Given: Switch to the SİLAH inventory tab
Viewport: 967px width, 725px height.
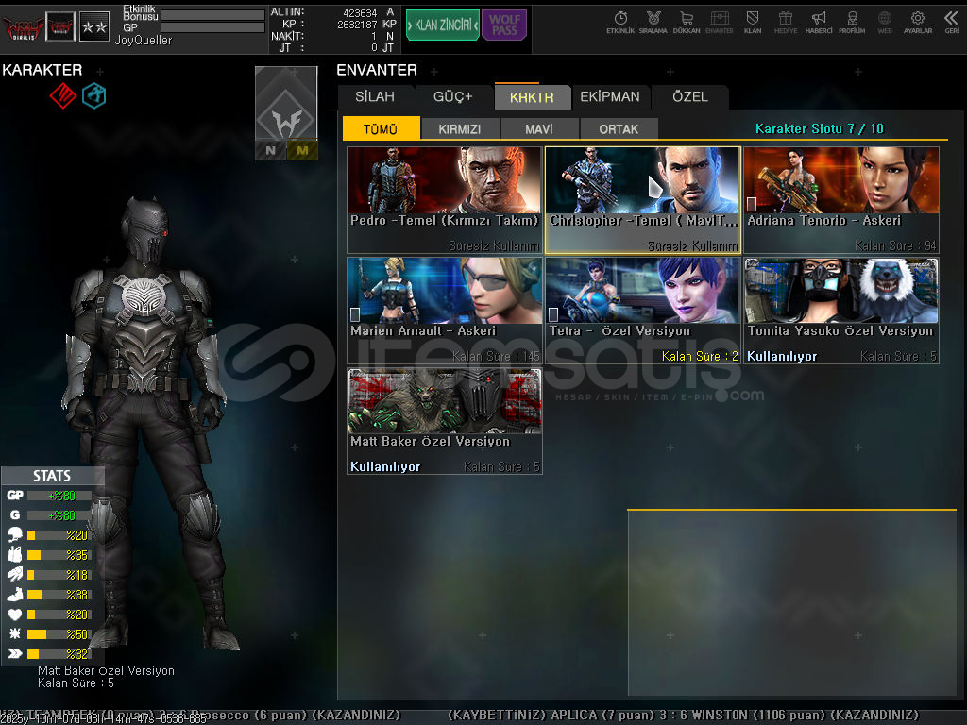Looking at the screenshot, I should pos(375,97).
